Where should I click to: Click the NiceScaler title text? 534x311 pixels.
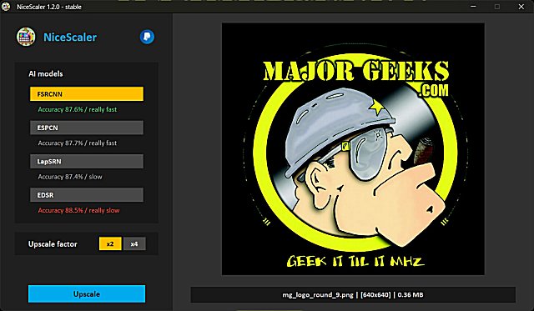click(x=70, y=37)
